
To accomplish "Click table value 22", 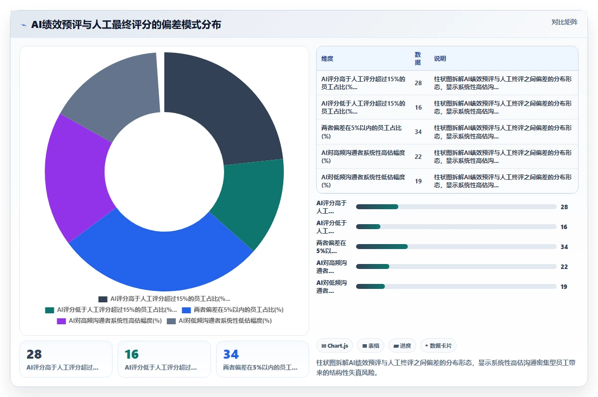I will click(x=418, y=157).
